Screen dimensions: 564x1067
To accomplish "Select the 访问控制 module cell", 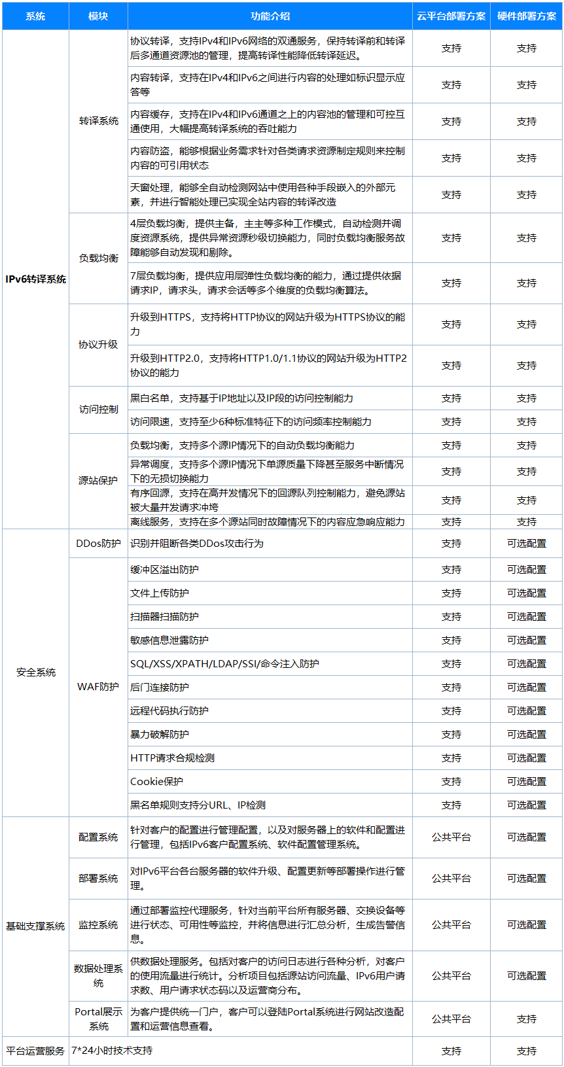I will click(98, 410).
